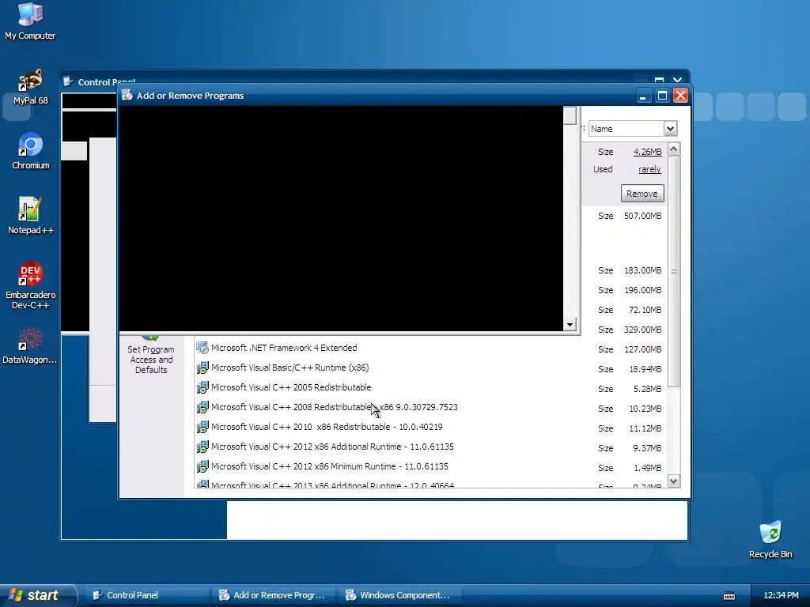Viewport: 810px width, 607px height.
Task: Click keyboard icon in system tray
Action: click(x=729, y=596)
